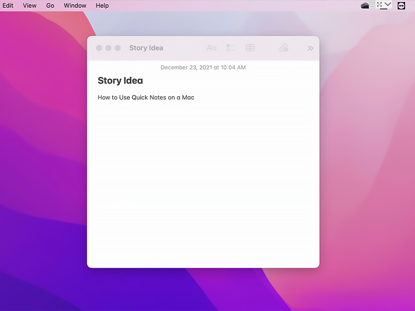Close the Story Idea quick note window
This screenshot has height=311, width=415.
(99, 48)
